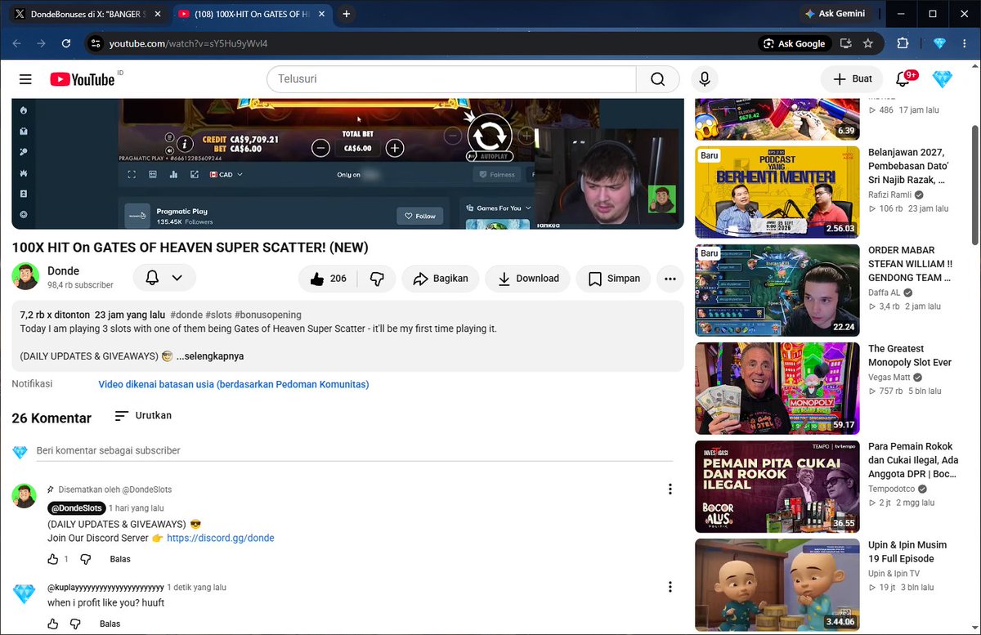Open the discord.gg/donde link
Image resolution: width=981 pixels, height=635 pixels.
pyautogui.click(x=221, y=538)
